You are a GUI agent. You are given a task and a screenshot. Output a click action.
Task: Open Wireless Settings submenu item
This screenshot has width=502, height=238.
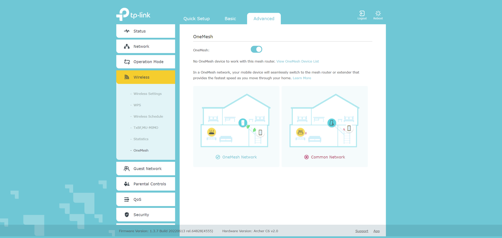click(x=148, y=94)
